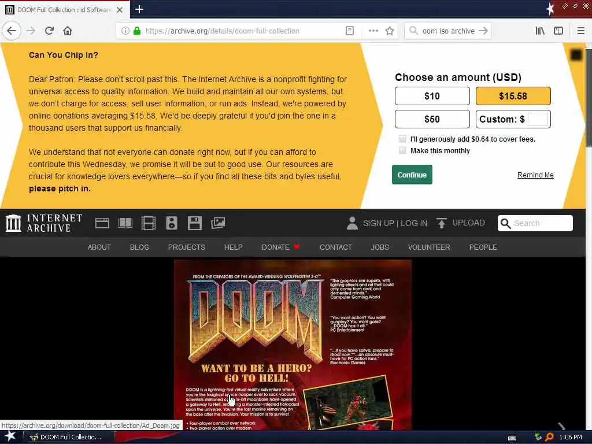Click the keyboard tray icon

point(512,438)
